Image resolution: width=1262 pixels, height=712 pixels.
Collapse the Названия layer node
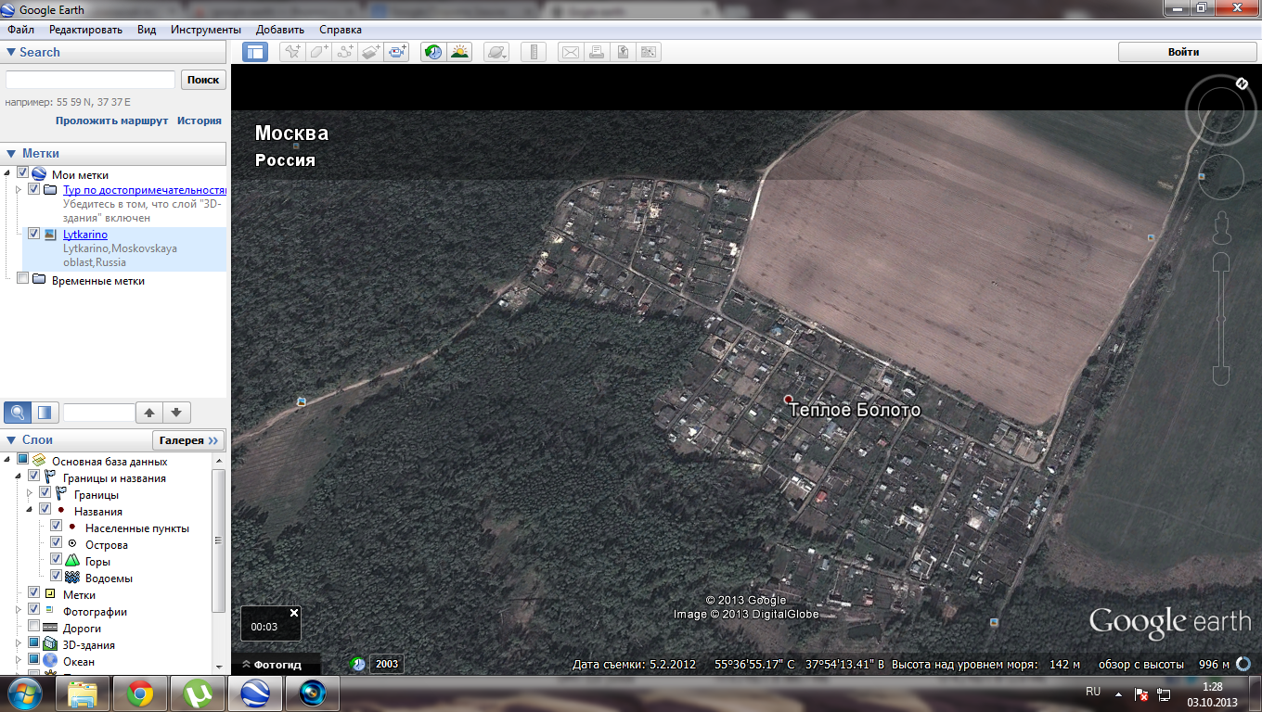pyautogui.click(x=30, y=510)
